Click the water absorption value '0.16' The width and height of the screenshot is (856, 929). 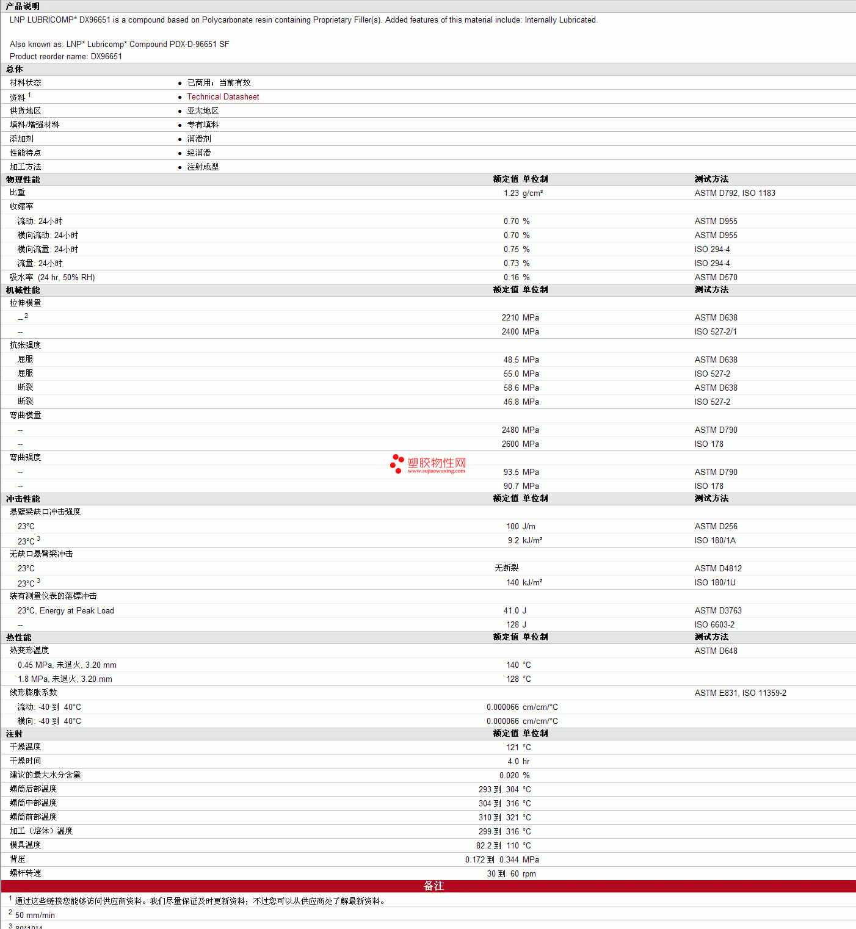pos(511,277)
